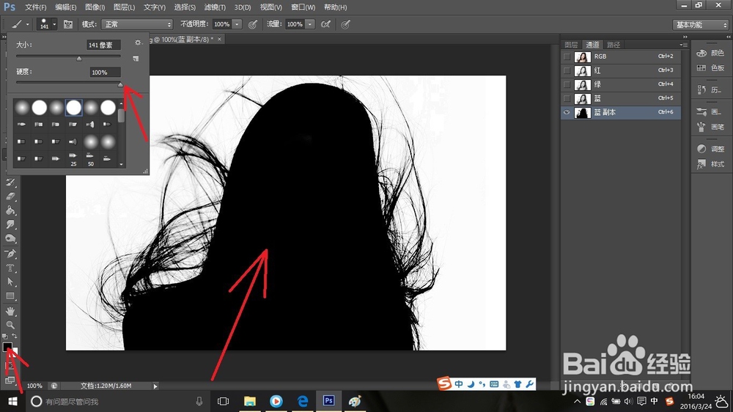Click the screen mode icon
This screenshot has width=733, height=412.
pos(10,380)
